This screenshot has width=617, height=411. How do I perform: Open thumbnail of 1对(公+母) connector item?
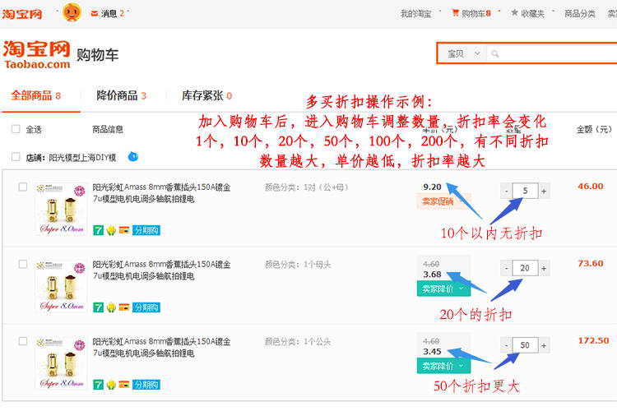coord(61,209)
